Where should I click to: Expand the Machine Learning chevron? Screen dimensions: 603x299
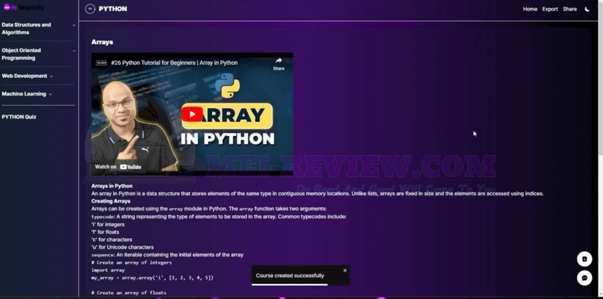click(50, 94)
